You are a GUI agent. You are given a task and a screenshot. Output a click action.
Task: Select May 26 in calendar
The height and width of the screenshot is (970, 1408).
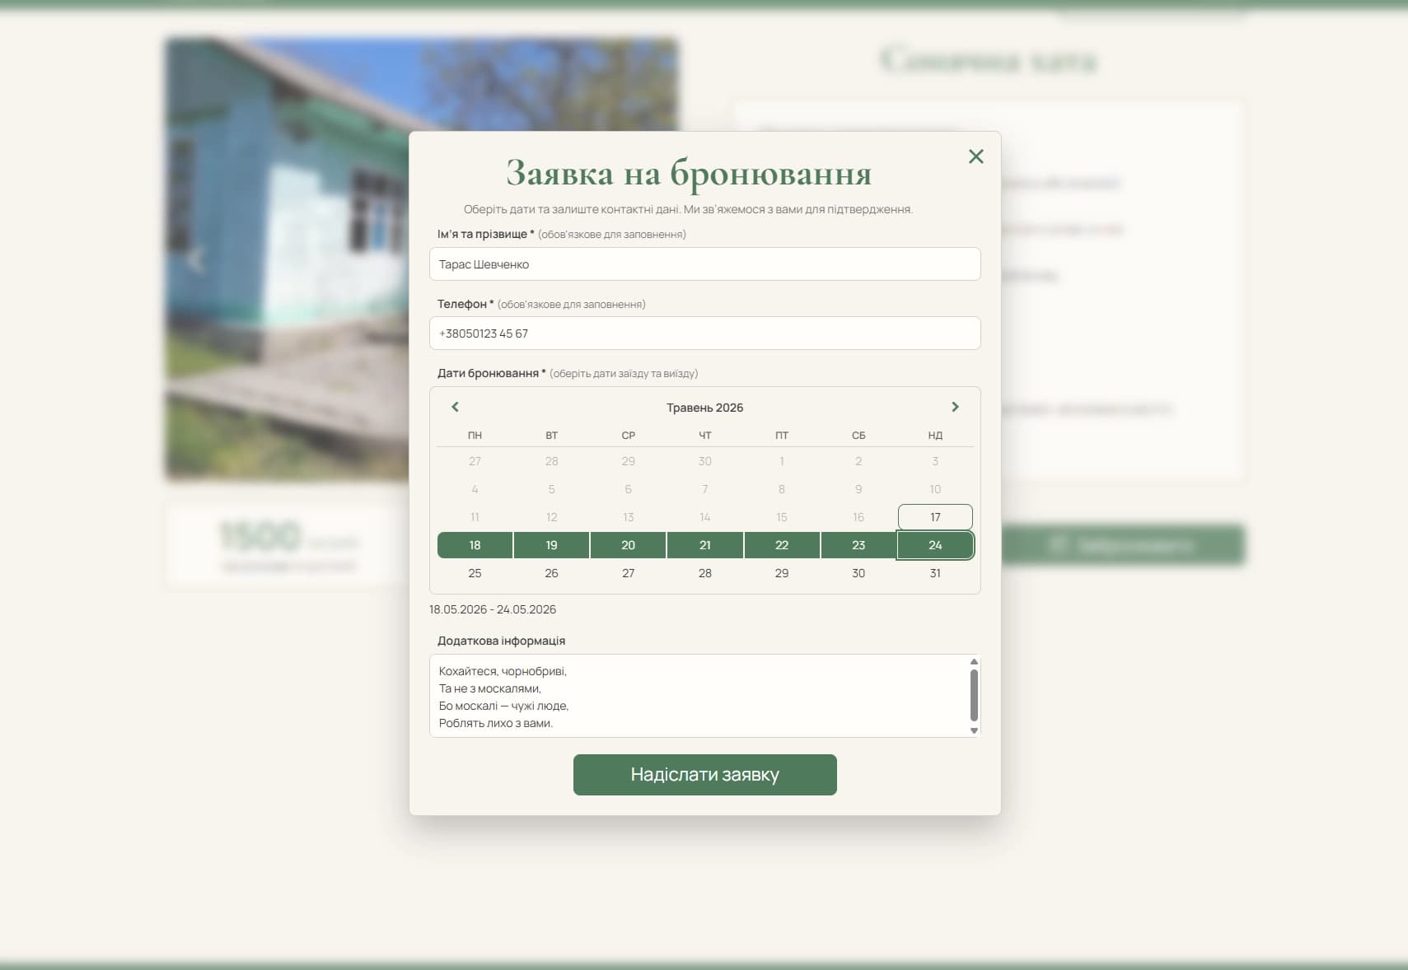pyautogui.click(x=551, y=573)
